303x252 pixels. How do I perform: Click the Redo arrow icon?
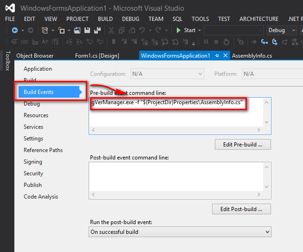(158, 30)
